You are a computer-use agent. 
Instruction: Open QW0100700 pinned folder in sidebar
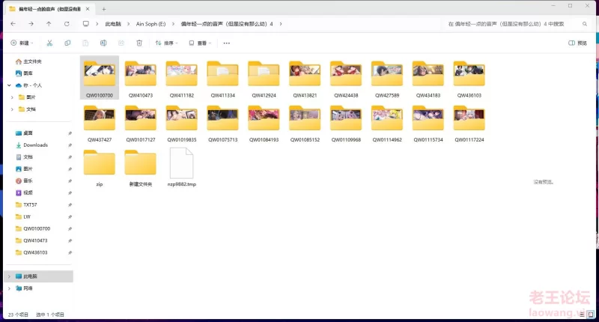pyautogui.click(x=33, y=228)
